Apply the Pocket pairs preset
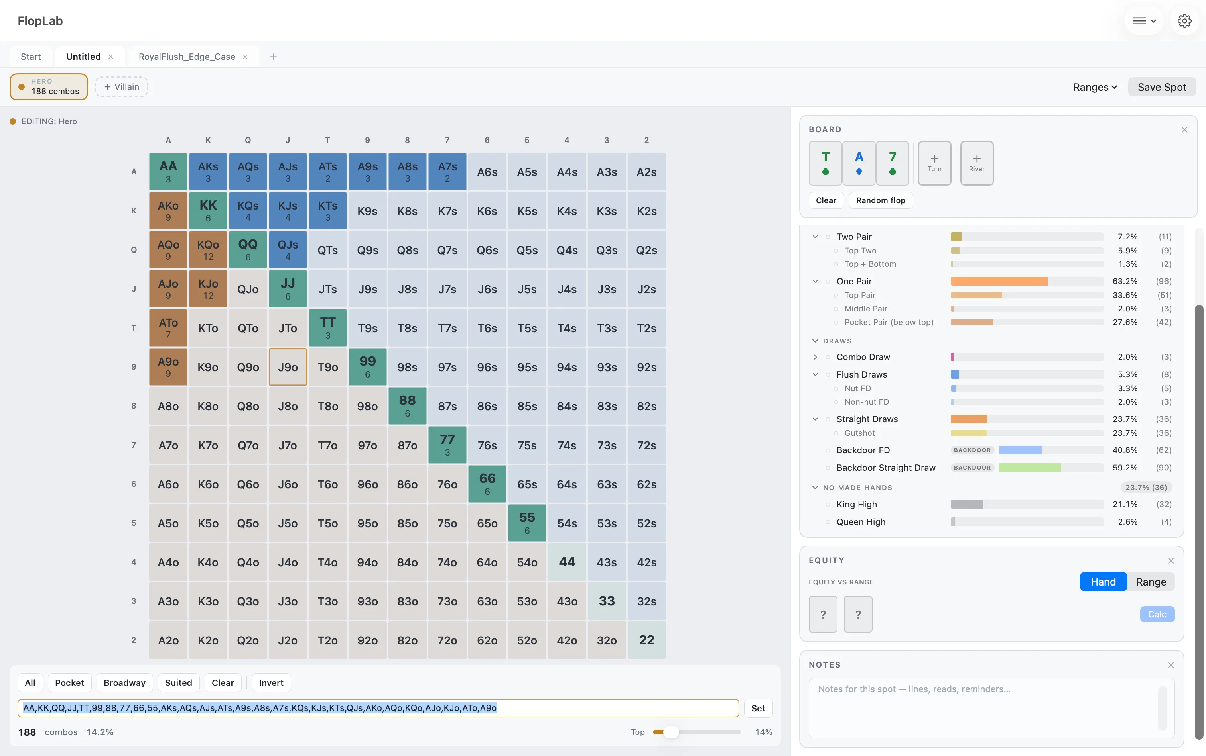The width and height of the screenshot is (1206, 756). pos(69,682)
